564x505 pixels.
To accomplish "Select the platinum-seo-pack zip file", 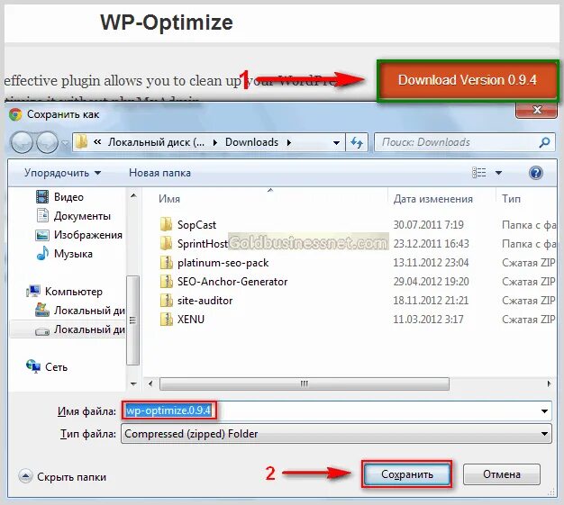I will click(x=223, y=263).
